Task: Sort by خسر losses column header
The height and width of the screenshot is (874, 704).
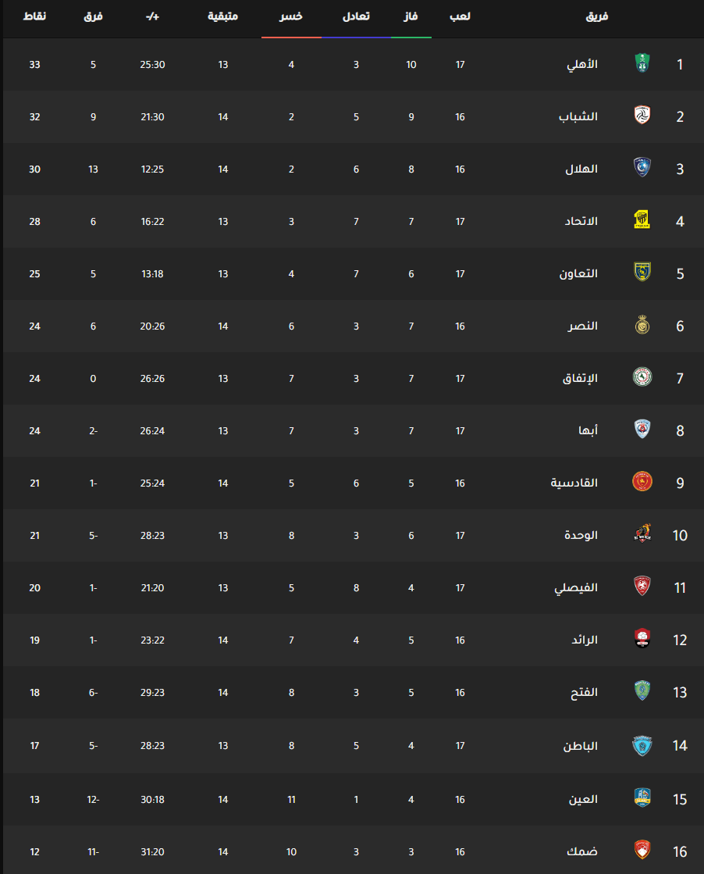Action: coord(291,16)
